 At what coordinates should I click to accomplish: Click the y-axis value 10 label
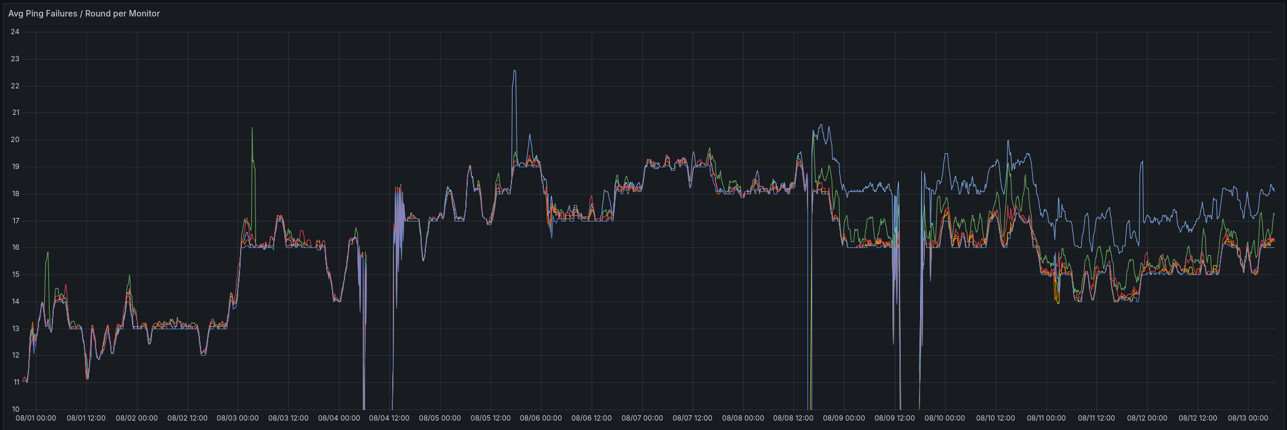point(15,409)
